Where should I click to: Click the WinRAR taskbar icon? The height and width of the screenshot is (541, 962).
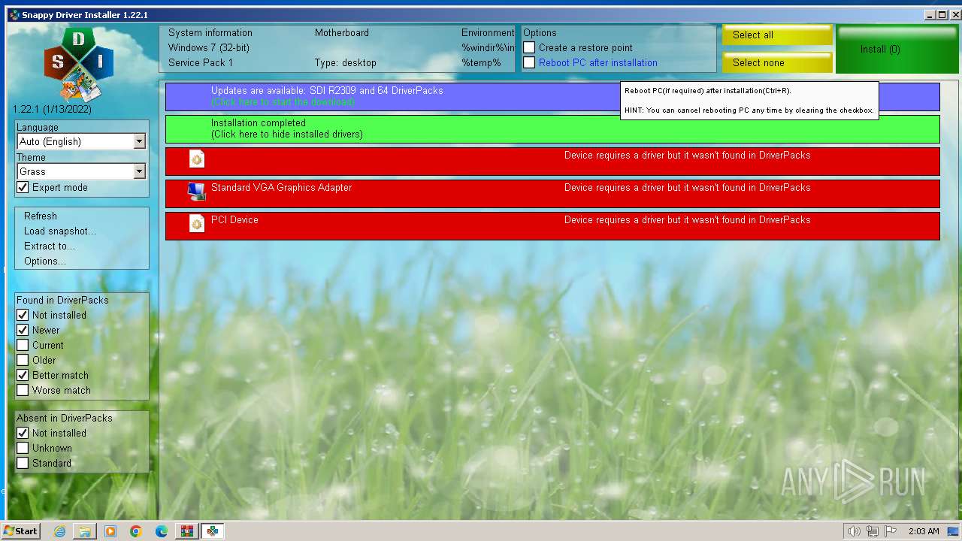(187, 531)
